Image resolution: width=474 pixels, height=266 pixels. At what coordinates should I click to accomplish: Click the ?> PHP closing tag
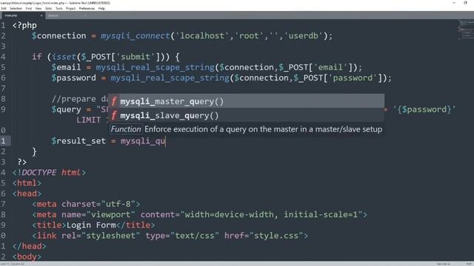click(21, 162)
